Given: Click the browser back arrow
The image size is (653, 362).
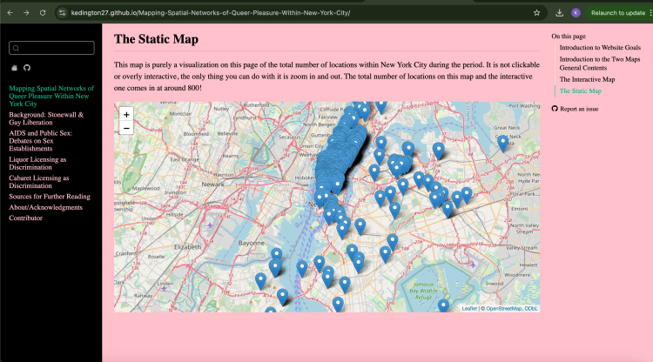Looking at the screenshot, I should click(x=9, y=13).
